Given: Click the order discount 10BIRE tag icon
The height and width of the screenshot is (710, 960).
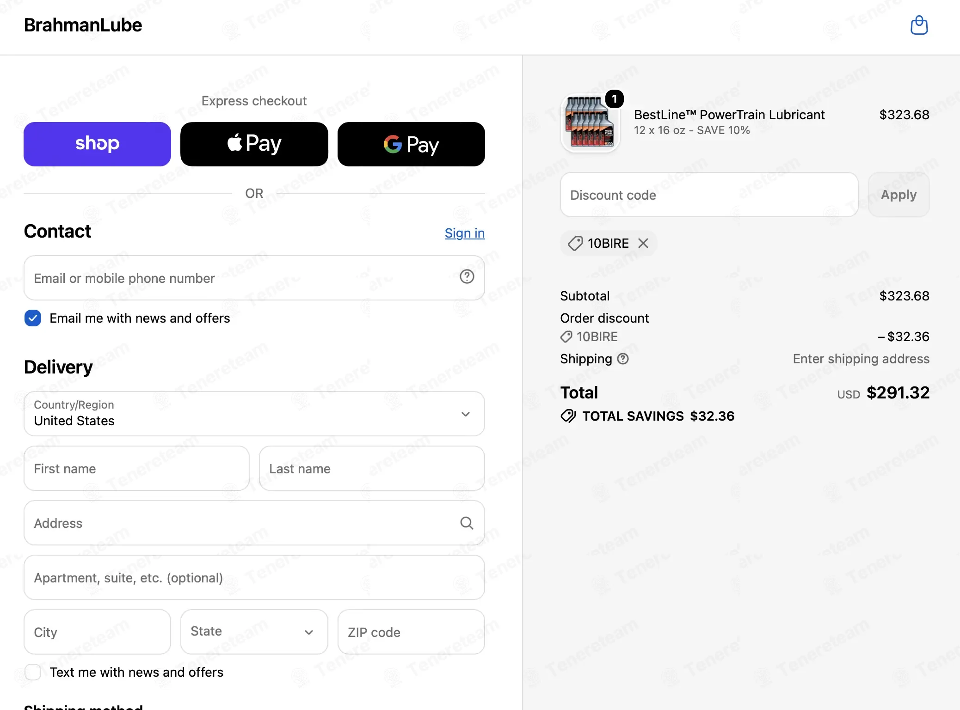Looking at the screenshot, I should pyautogui.click(x=566, y=337).
